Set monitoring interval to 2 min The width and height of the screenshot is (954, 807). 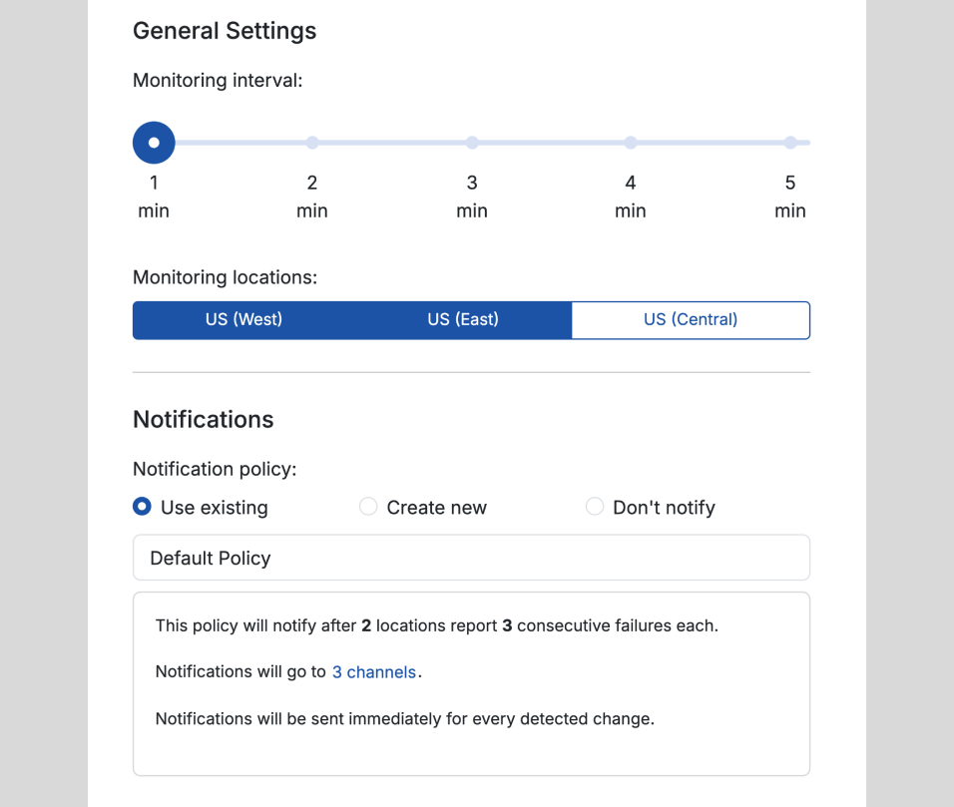[312, 143]
